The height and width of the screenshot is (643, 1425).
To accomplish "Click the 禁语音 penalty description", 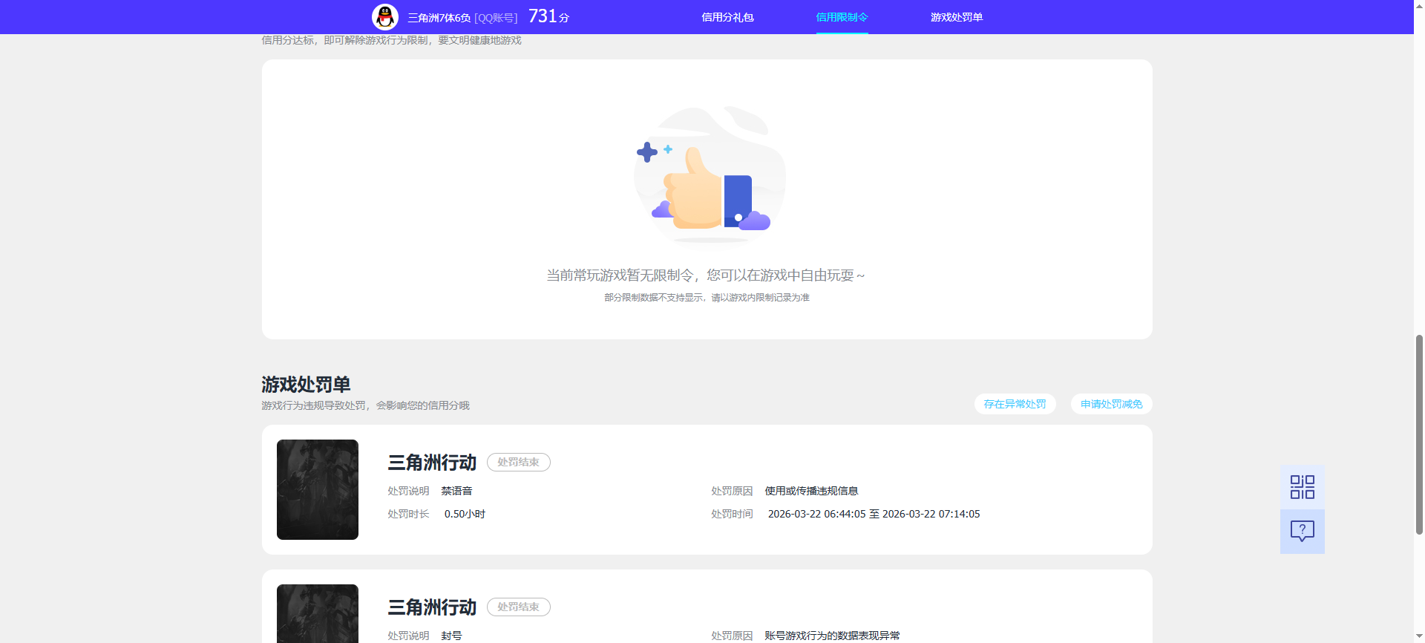I will point(456,491).
